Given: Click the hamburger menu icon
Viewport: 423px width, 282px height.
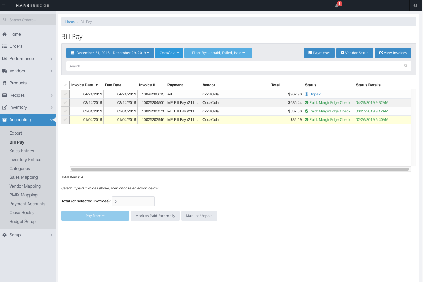Looking at the screenshot, I should click(x=4, y=6).
